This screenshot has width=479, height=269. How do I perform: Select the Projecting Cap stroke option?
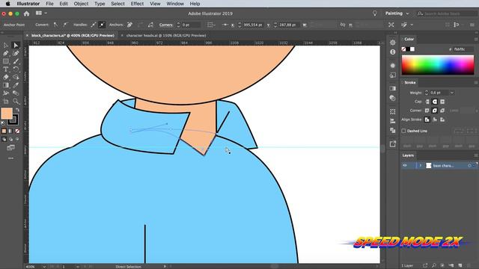442,102
